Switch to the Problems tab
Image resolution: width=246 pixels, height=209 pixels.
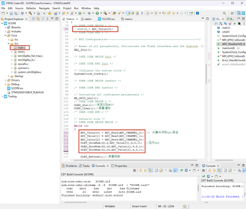[70, 166]
